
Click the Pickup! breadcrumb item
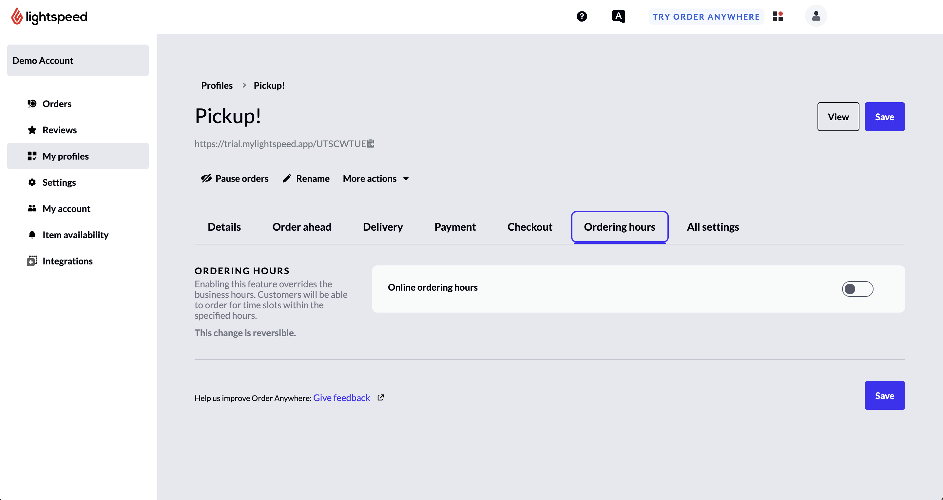[269, 85]
